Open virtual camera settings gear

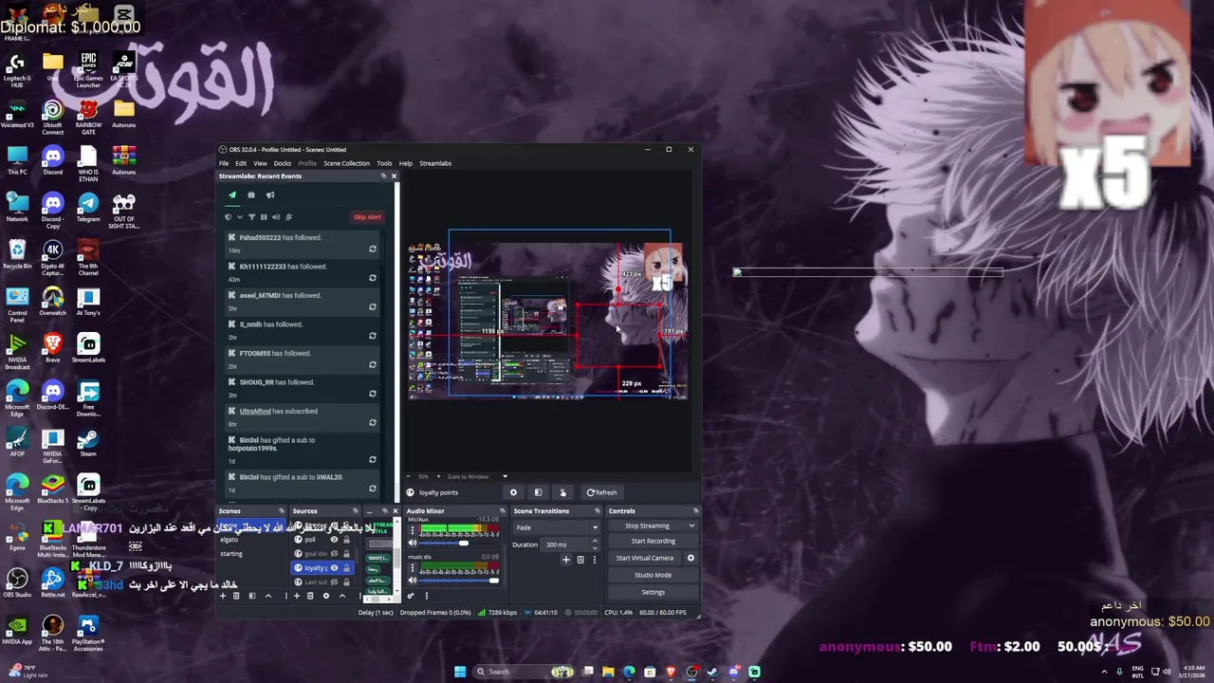click(x=690, y=558)
